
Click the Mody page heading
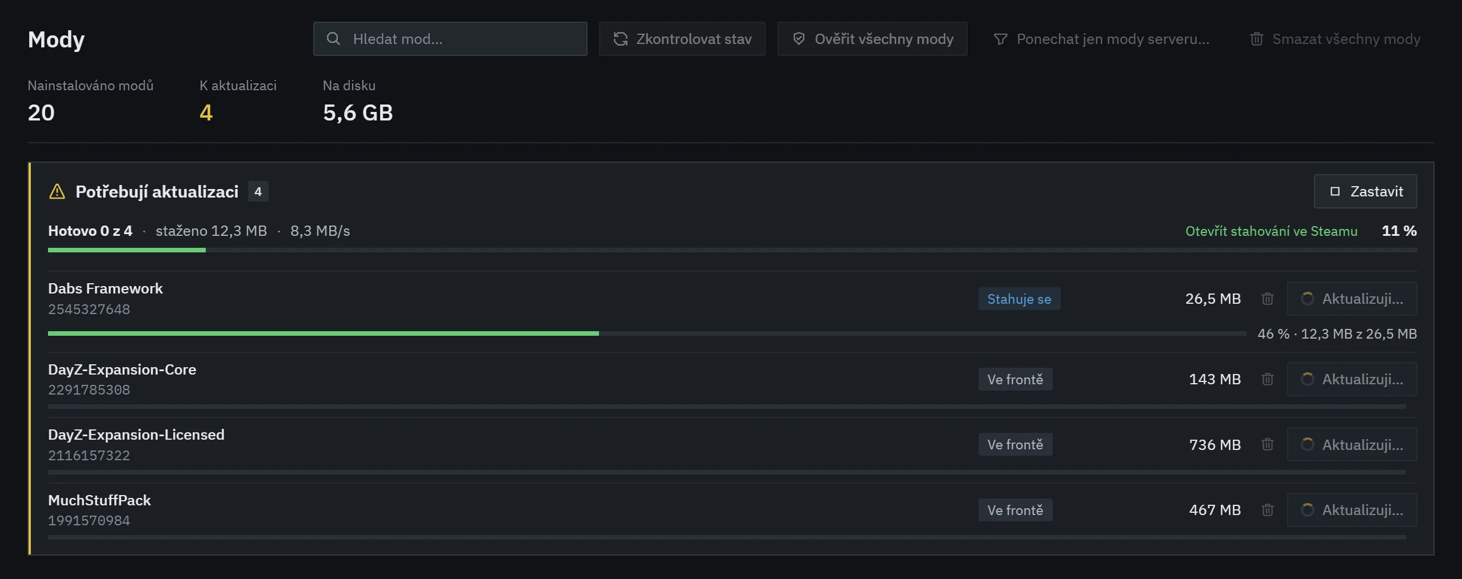(x=56, y=40)
